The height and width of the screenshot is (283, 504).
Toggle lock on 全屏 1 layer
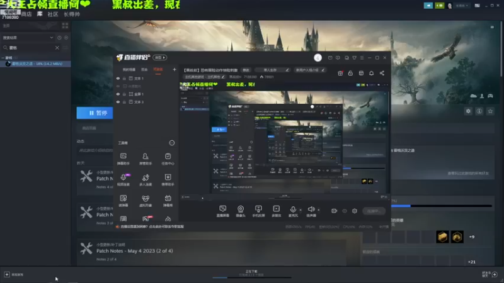click(x=124, y=94)
